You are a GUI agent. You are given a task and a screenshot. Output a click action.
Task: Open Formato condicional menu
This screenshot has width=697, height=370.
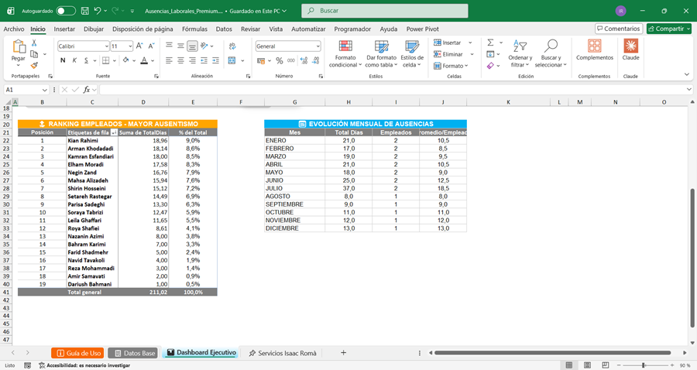point(345,53)
